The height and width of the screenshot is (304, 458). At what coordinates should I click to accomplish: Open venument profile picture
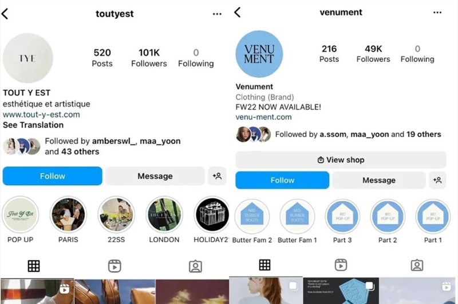click(259, 54)
